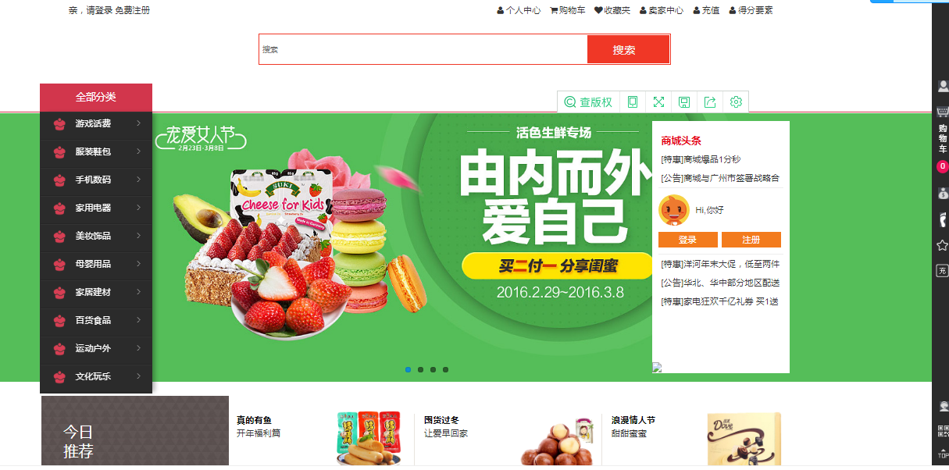Open 个人中心 in the top menu
Screen dimensions: 949x470
(519, 10)
